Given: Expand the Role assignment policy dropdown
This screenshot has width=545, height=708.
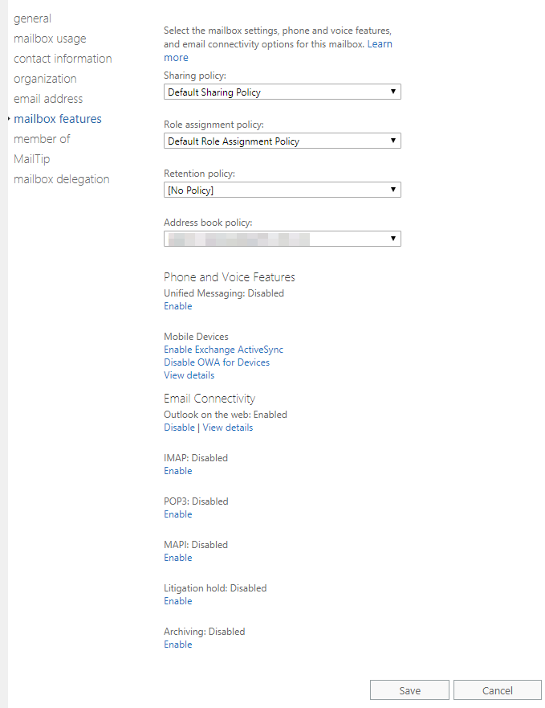Looking at the screenshot, I should [282, 141].
